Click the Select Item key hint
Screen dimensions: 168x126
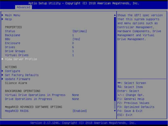[130, 87]
